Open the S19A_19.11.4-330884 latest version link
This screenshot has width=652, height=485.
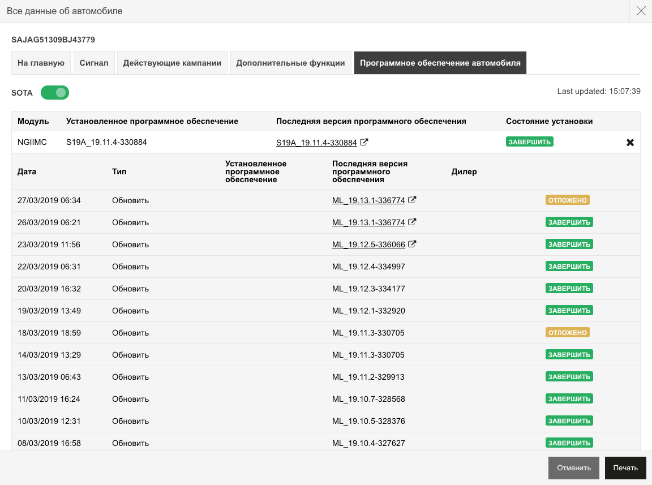pyautogui.click(x=316, y=143)
